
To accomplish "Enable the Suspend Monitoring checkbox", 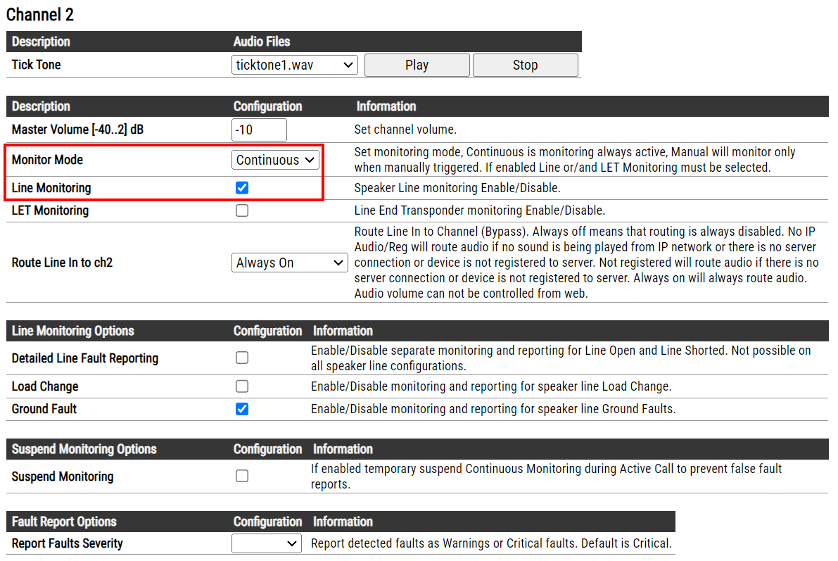I will pos(242,476).
